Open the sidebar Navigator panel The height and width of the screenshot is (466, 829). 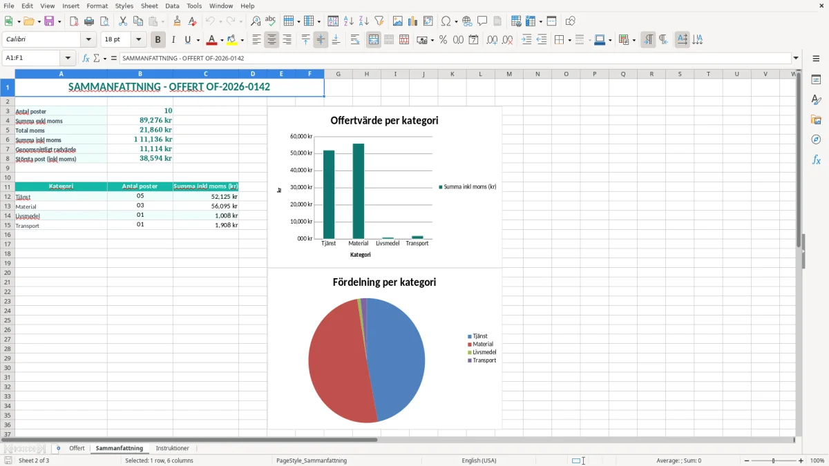[x=816, y=139]
